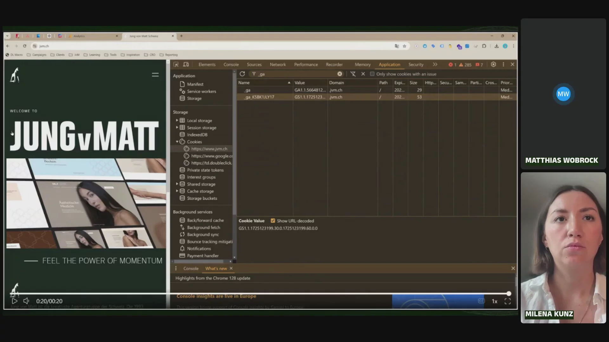Open the Reporting bookmarks folder

pyautogui.click(x=168, y=55)
